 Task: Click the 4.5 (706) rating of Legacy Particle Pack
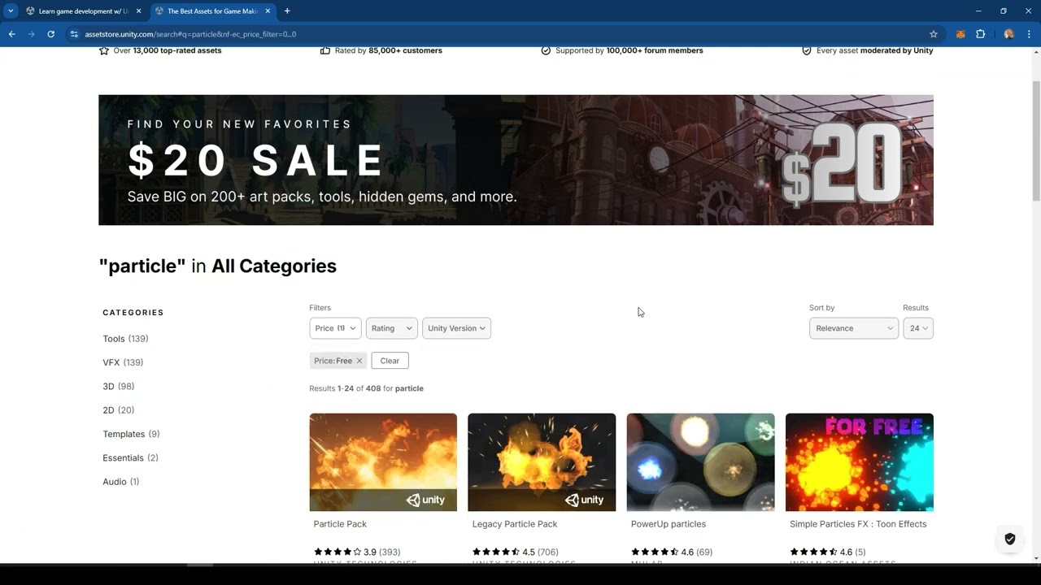click(x=516, y=552)
